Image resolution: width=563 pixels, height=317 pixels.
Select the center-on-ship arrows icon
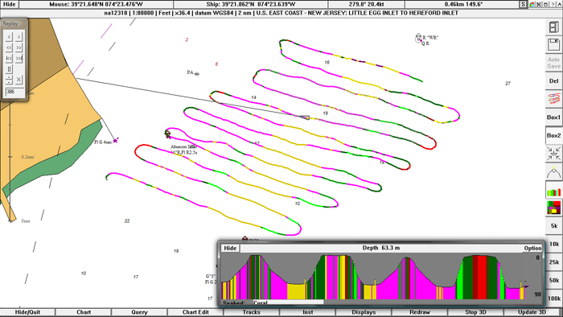(x=553, y=154)
